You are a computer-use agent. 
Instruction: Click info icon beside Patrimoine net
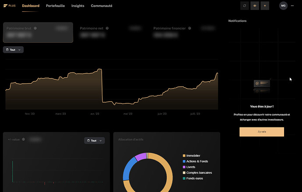pos(107,28)
